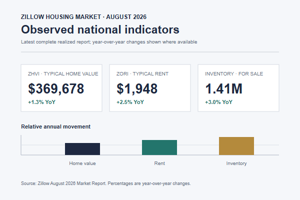The image size is (300, 200).
Task: Click the Source footnote text
Action: point(106,183)
